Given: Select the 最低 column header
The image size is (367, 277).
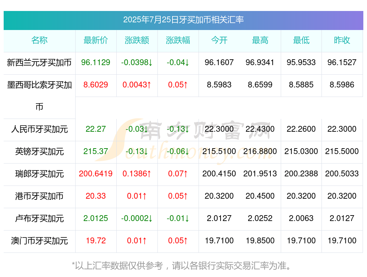Looking at the screenshot, I should tap(301, 40).
